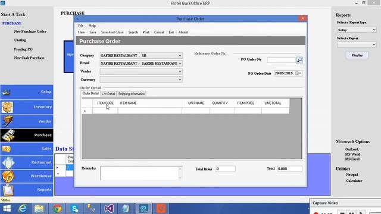Open the Warehouse module icon
The width and height of the screenshot is (381, 214).
point(8,176)
